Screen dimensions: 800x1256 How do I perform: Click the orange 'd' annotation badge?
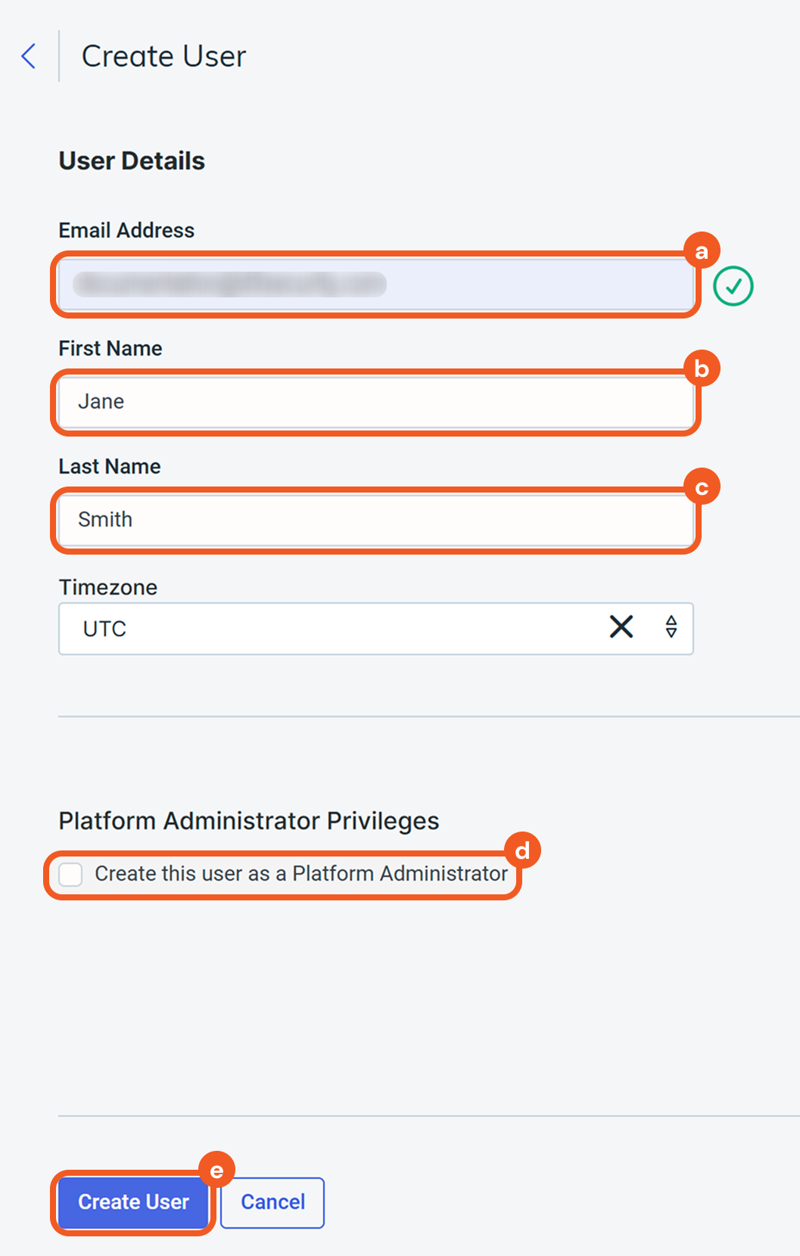[522, 851]
